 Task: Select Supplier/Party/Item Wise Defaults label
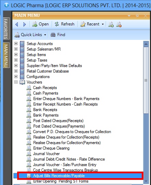point(54,66)
